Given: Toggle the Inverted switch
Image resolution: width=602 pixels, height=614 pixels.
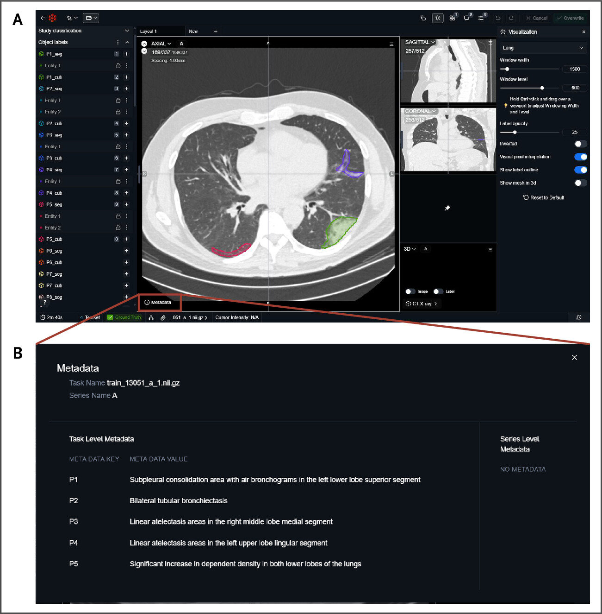Looking at the screenshot, I should click(x=581, y=144).
